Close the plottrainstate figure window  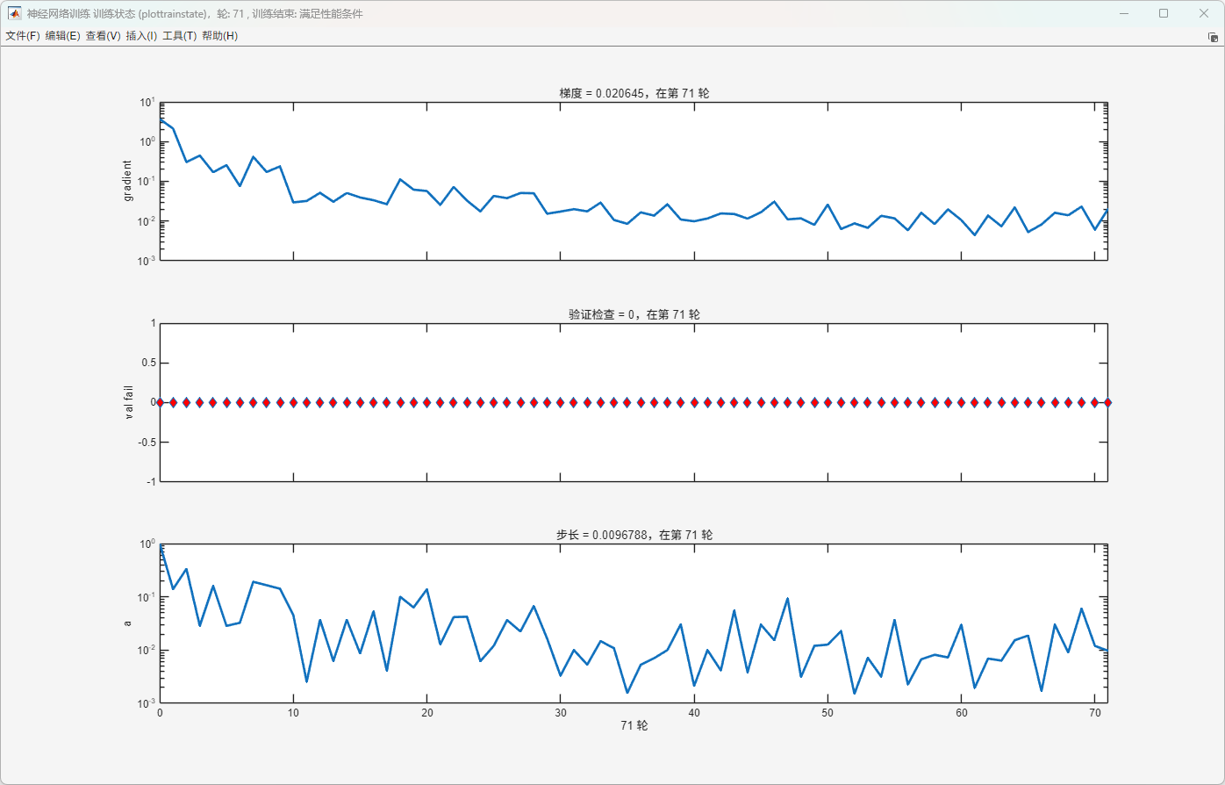[x=1204, y=13]
